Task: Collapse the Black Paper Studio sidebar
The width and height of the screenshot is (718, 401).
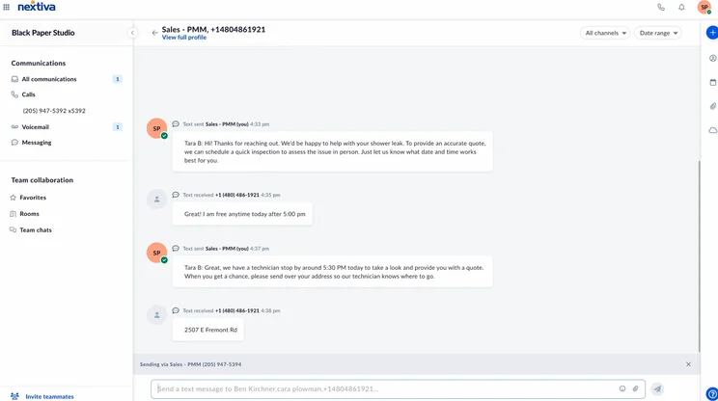Action: point(132,33)
